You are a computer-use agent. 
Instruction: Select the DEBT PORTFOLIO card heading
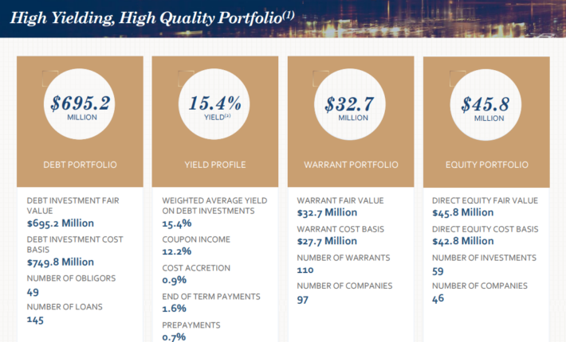80,165
